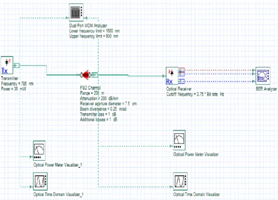This screenshot has width=278, height=200.
Task: Click the Tx Transmitter component
Action: (7, 65)
